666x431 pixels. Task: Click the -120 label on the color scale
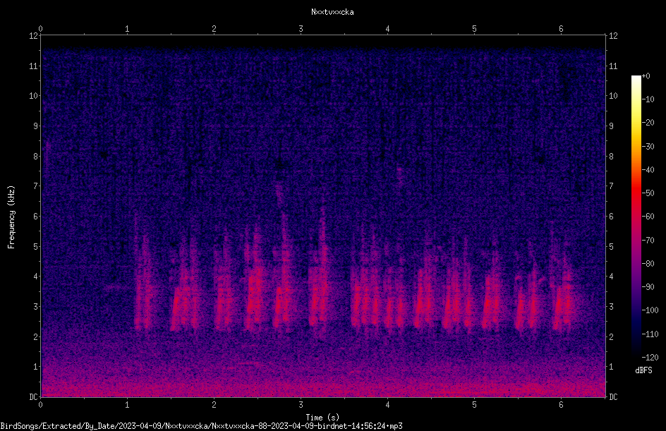click(650, 357)
